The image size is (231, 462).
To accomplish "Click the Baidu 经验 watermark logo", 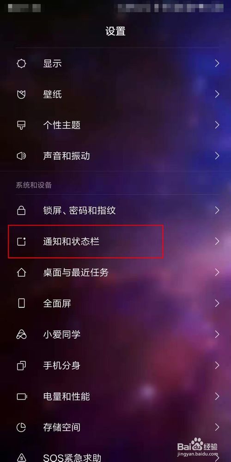I will click(197, 447).
